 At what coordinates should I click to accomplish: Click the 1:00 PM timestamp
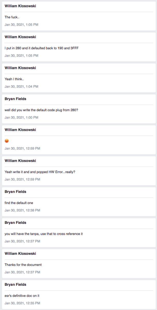click(21, 117)
